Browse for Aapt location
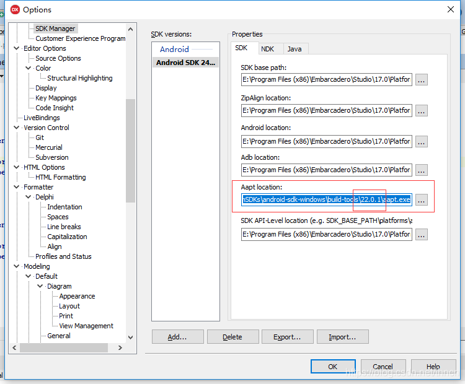 pos(422,200)
